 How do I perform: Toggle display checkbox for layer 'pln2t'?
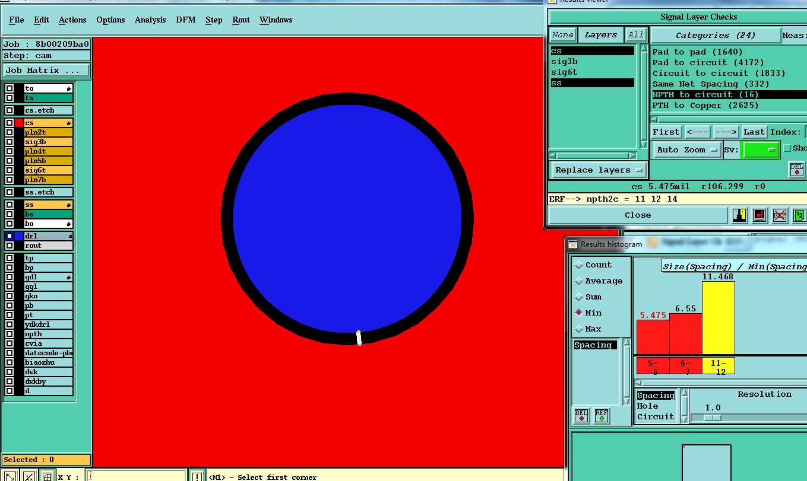coord(10,132)
